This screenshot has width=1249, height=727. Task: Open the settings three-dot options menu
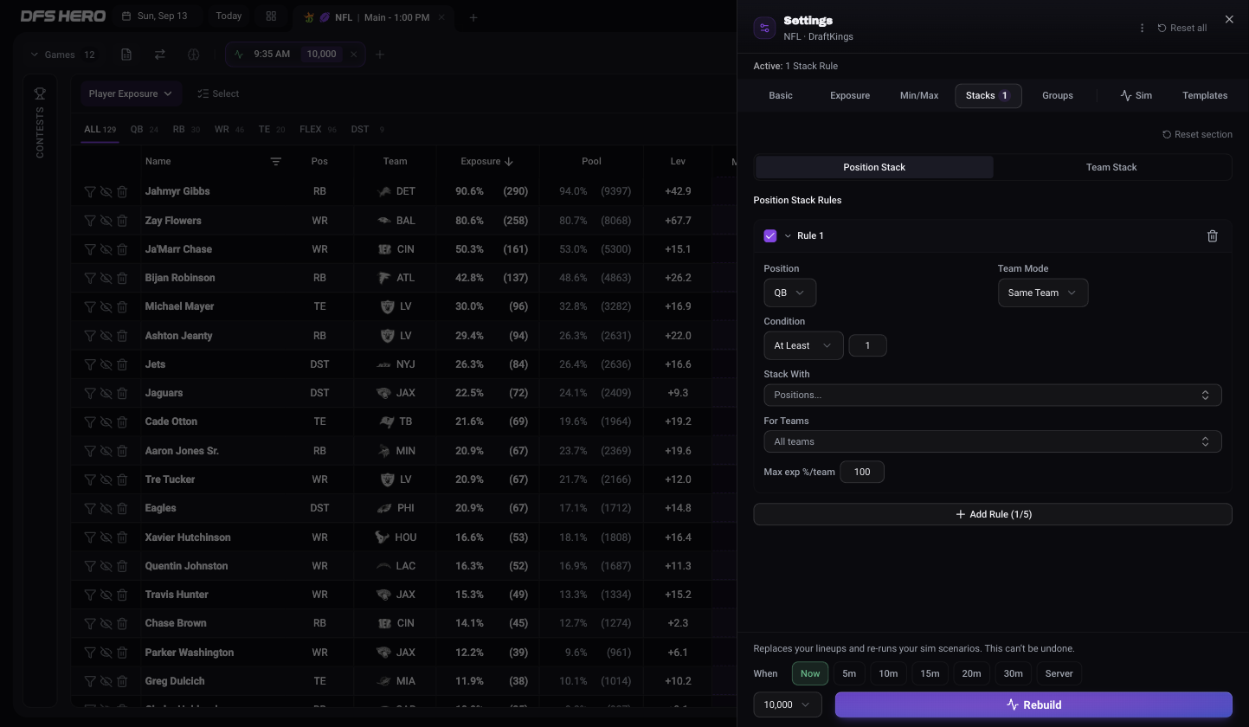[1142, 28]
